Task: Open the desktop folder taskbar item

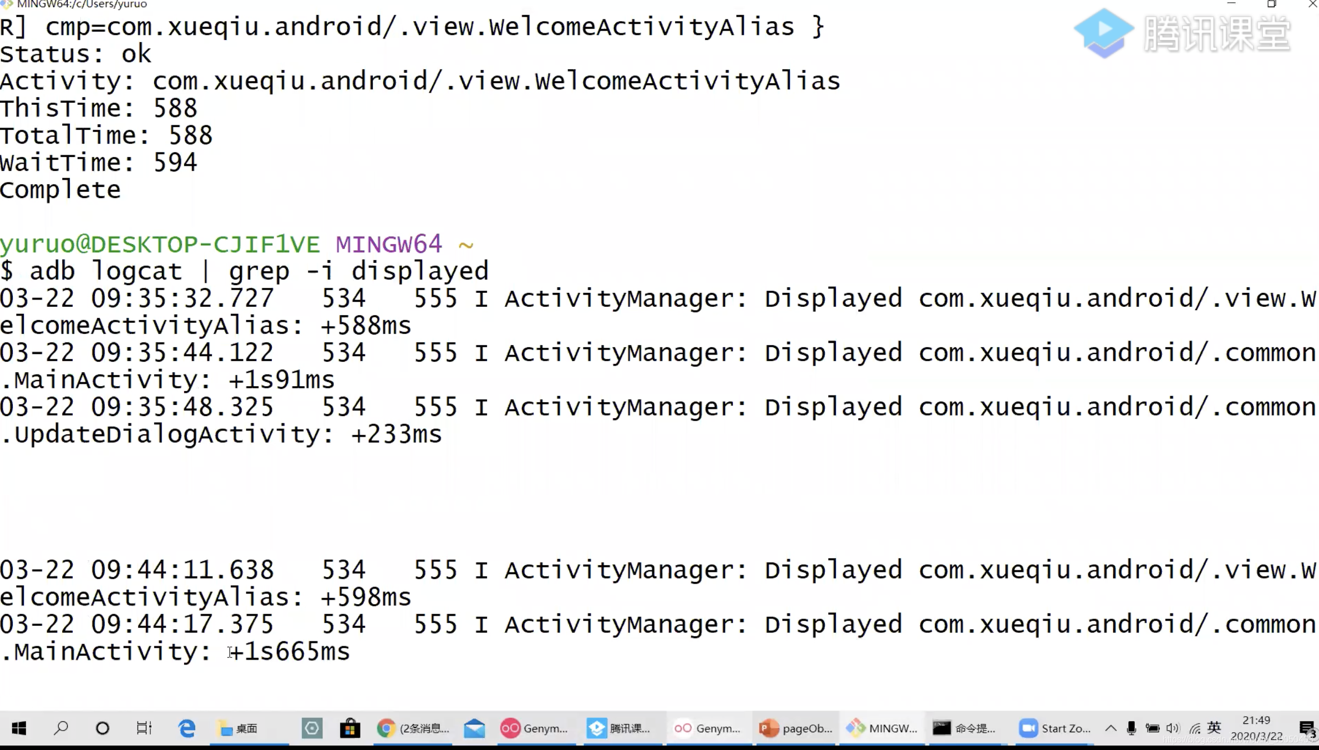Action: [x=239, y=728]
